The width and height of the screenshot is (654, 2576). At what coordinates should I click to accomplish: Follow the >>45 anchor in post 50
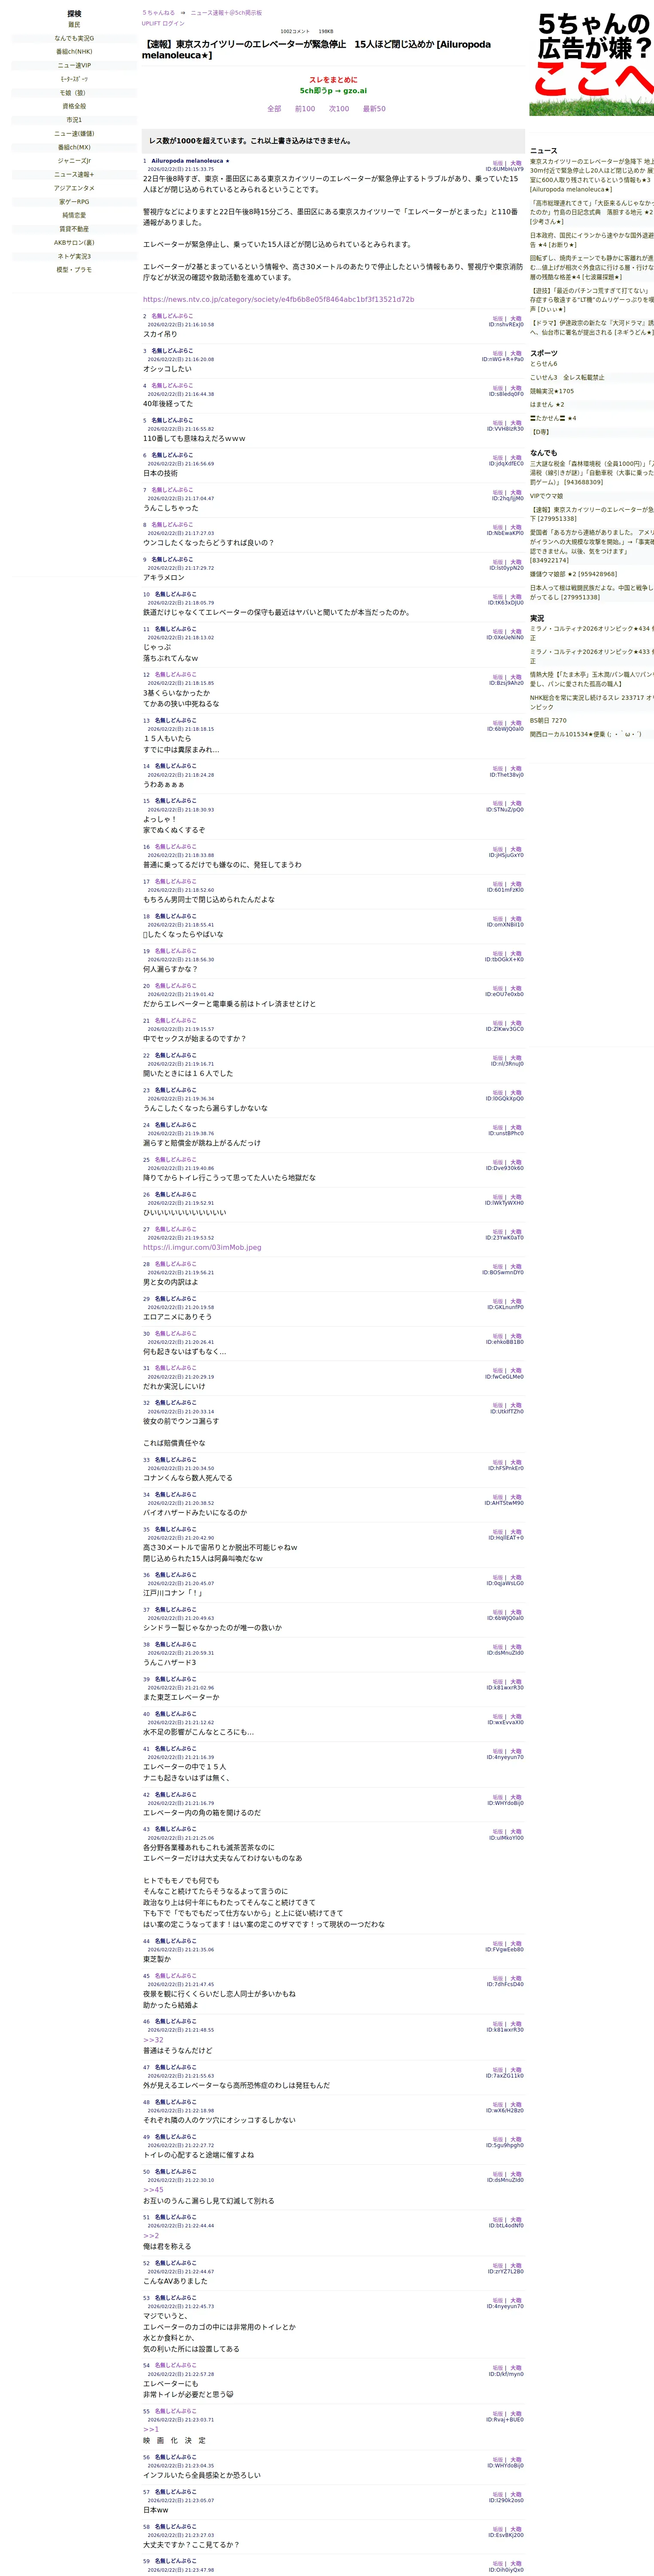point(153,2190)
